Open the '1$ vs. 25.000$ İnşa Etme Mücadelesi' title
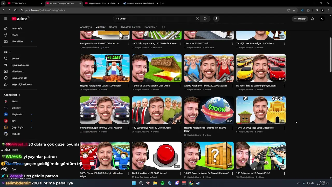332x187 pixels. [x=255, y=128]
